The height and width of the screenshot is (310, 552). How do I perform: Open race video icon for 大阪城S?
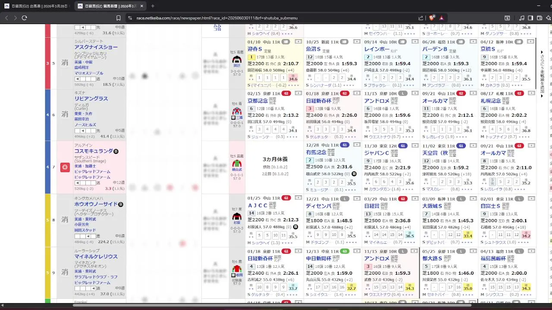[473, 198]
